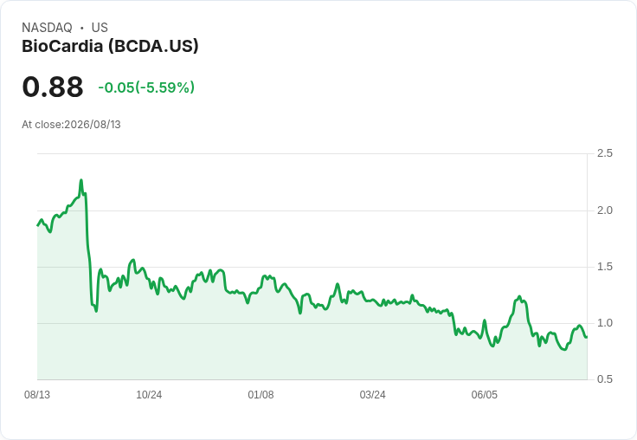Click the BioCardia (BCDA.US) stock title

pos(110,47)
